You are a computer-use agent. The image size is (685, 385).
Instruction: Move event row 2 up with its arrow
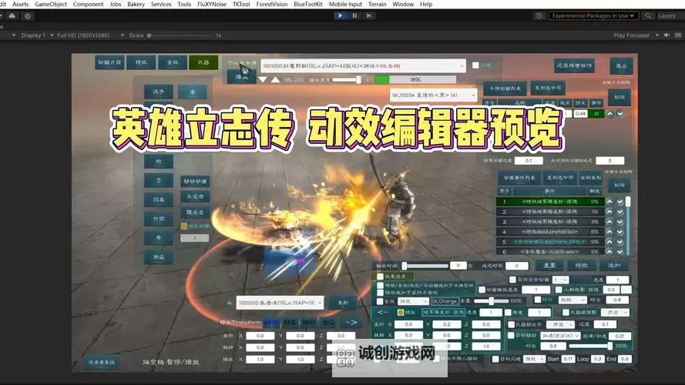[x=609, y=212]
